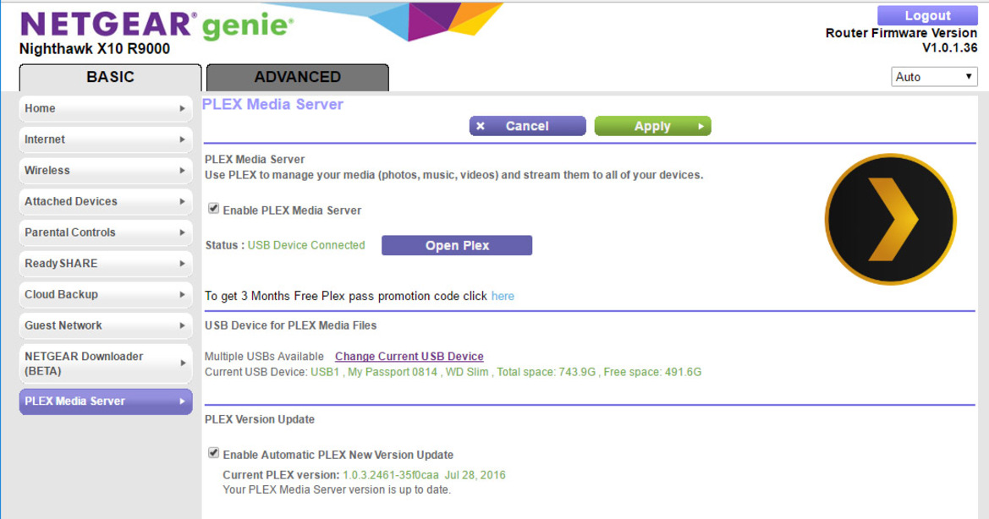Click the 'here' promotion code link
The image size is (989, 519).
(x=503, y=296)
